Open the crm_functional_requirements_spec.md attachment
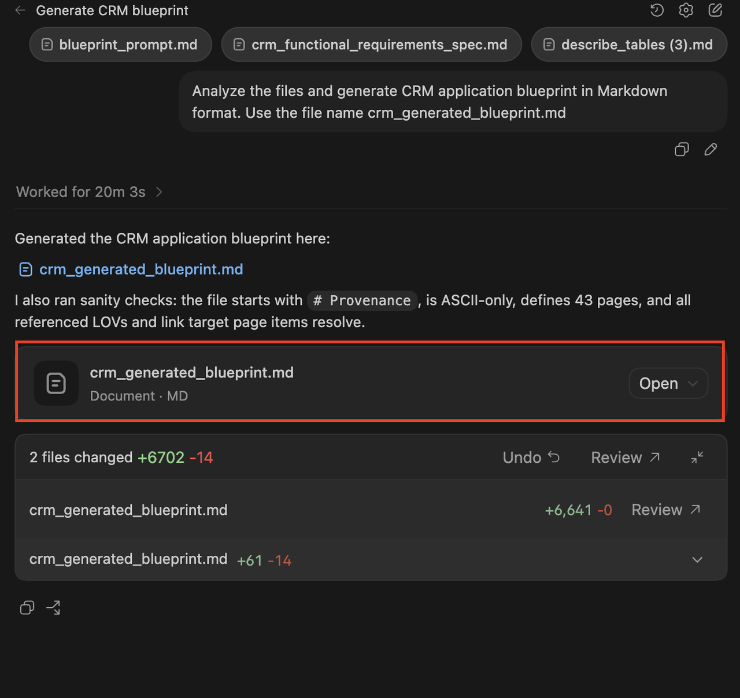The width and height of the screenshot is (740, 698). tap(372, 44)
